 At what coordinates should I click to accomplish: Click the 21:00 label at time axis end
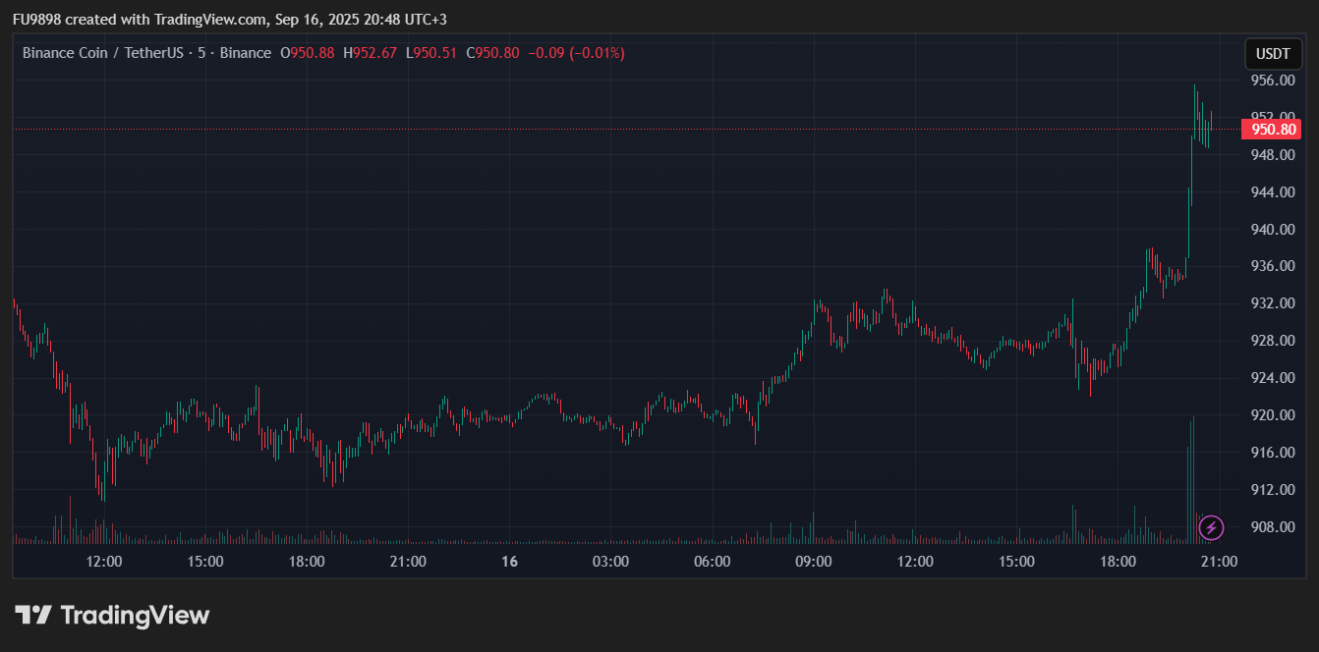[x=1219, y=562]
